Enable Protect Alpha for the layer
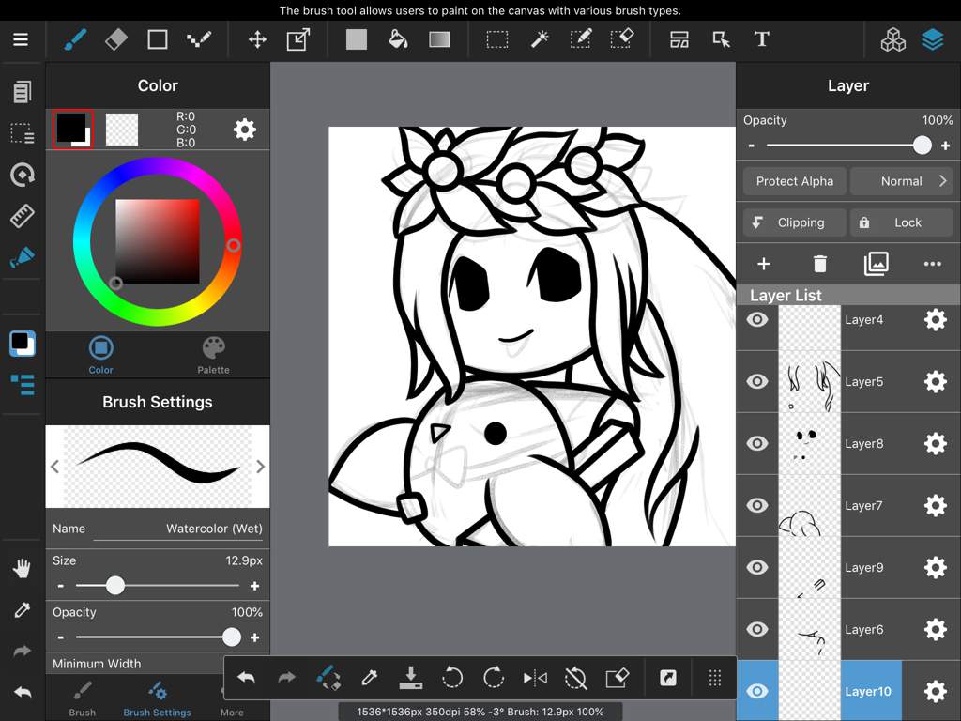 click(794, 181)
